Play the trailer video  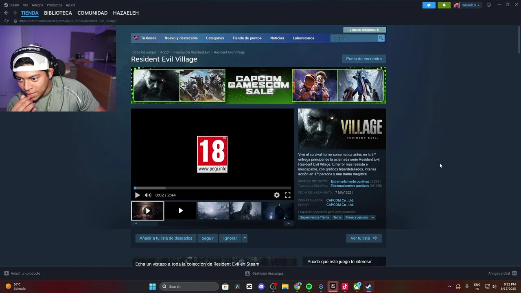(138, 195)
